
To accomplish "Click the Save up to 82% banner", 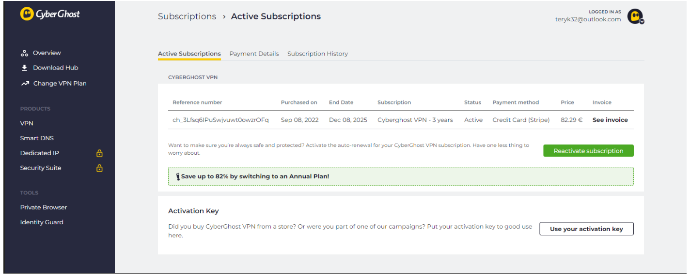I will (401, 176).
